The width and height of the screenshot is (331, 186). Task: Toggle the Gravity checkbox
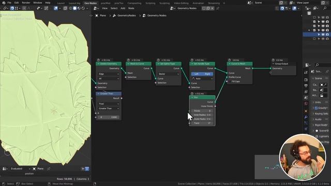316,108
